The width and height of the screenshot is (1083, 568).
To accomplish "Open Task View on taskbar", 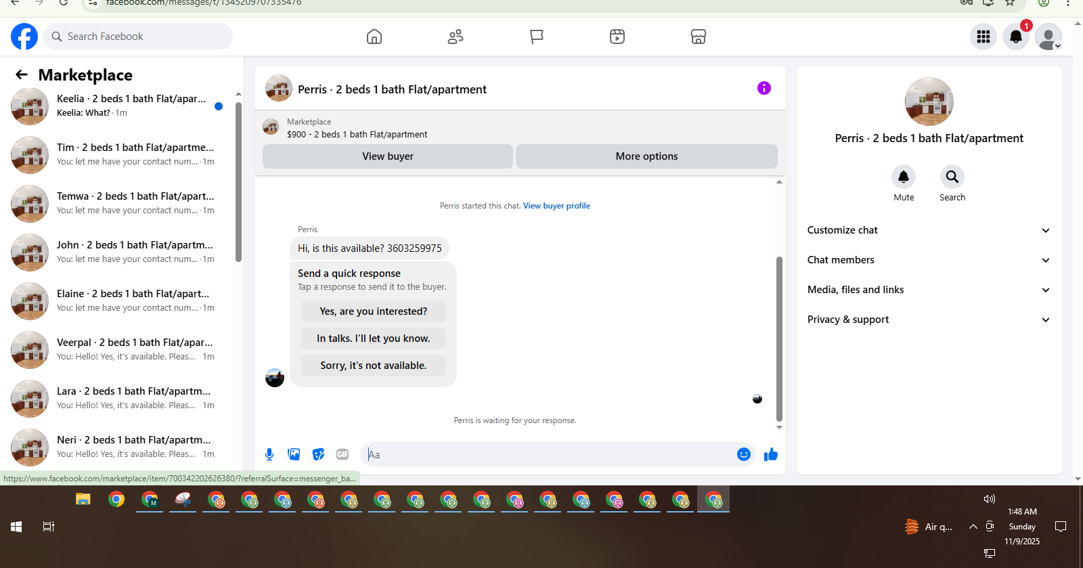I will (x=49, y=527).
